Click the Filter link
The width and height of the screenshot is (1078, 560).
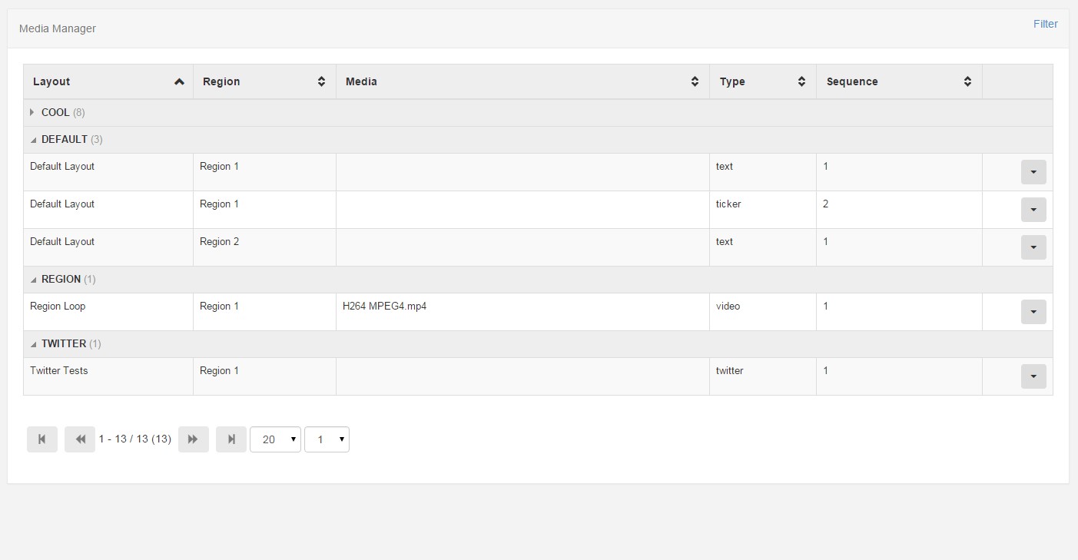(x=1045, y=24)
